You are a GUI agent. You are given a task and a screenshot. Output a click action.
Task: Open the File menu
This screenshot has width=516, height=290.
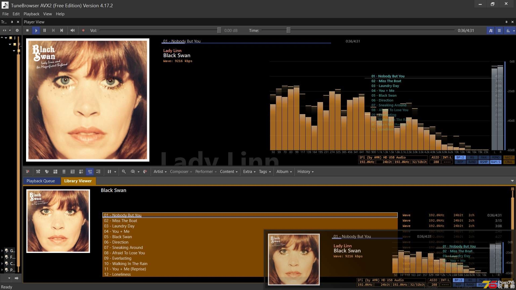5,14
